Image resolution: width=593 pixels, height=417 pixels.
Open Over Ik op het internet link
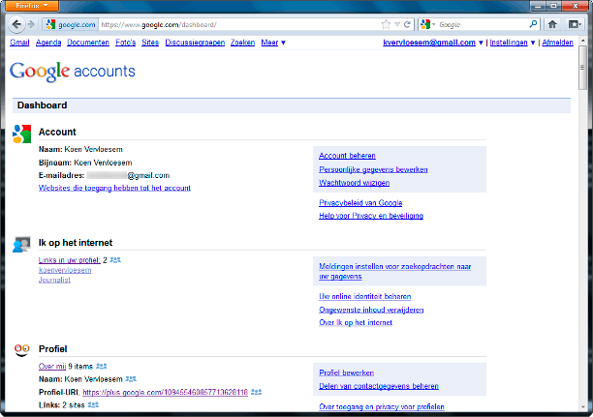pyautogui.click(x=356, y=322)
